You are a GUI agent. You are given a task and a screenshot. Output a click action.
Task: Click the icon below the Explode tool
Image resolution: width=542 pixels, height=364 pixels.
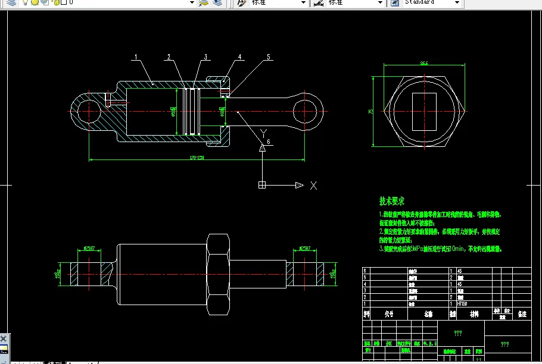pyautogui.click(x=4, y=349)
